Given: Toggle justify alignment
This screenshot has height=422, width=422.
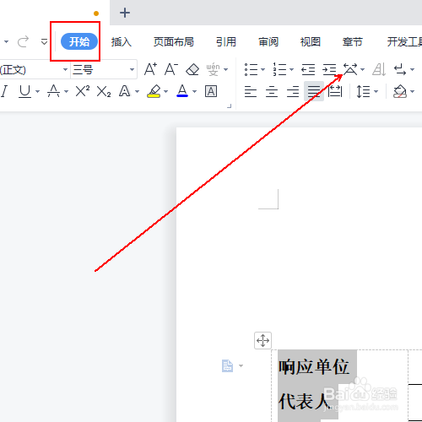Looking at the screenshot, I should (x=314, y=91).
